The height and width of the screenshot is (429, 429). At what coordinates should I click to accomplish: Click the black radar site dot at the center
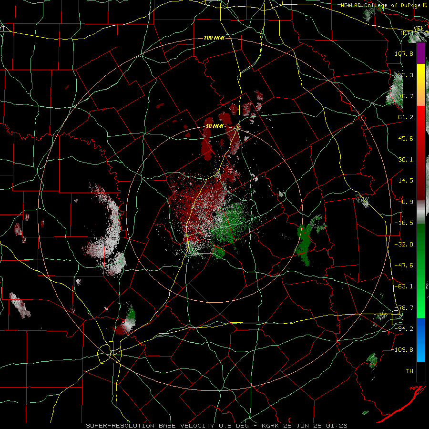[x=215, y=214]
